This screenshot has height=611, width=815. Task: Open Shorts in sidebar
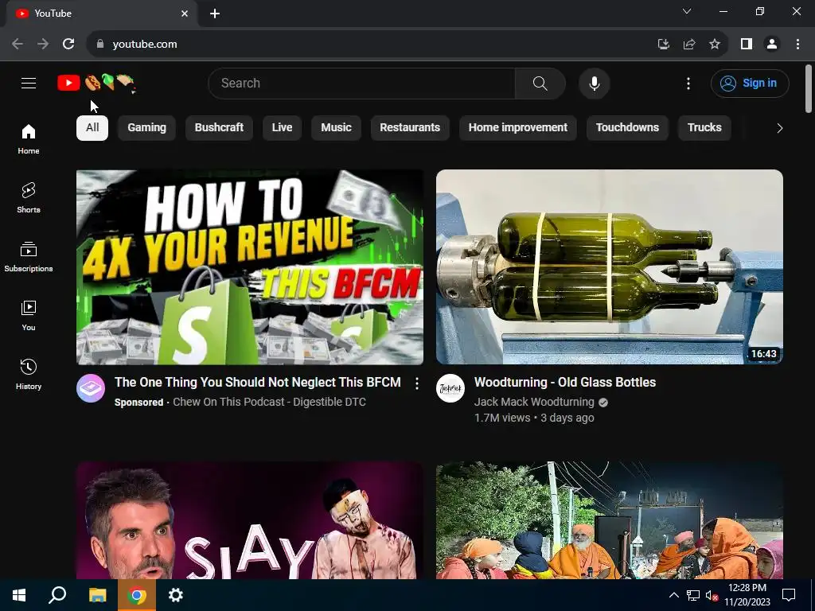[29, 198]
